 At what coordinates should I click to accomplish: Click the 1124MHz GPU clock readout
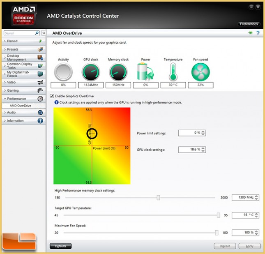(91, 85)
